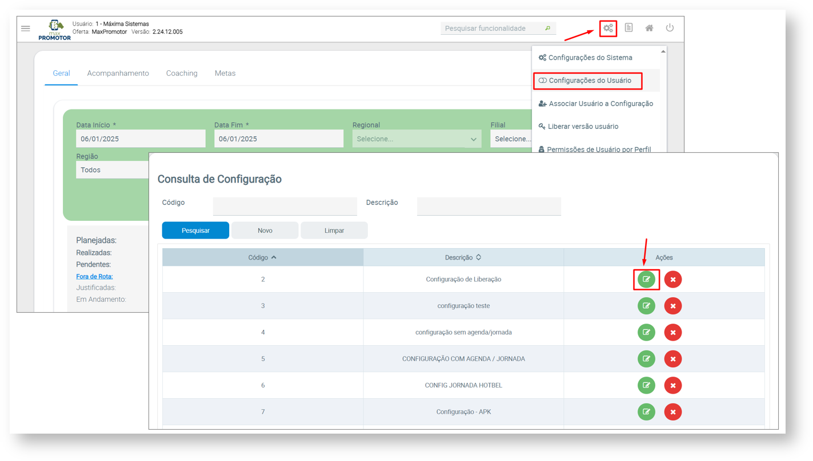Image resolution: width=813 pixels, height=461 pixels.
Task: Expand the Filial dropdown
Action: tap(511, 139)
